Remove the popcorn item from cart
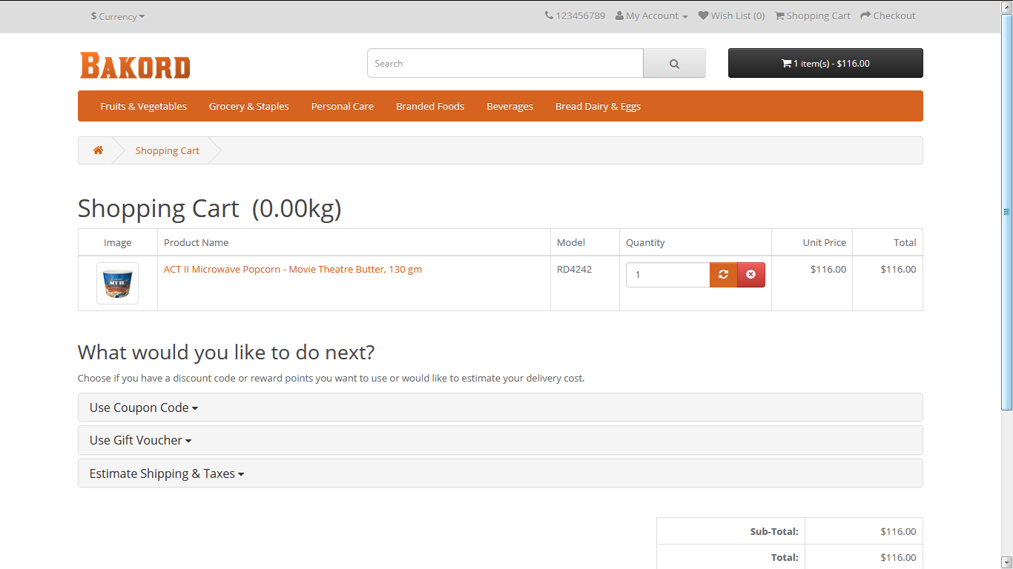This screenshot has height=569, width=1013. (x=750, y=275)
